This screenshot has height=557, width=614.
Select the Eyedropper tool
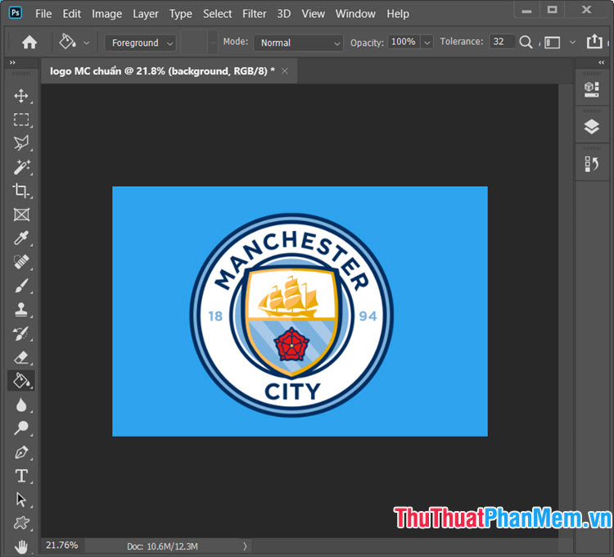coord(21,238)
